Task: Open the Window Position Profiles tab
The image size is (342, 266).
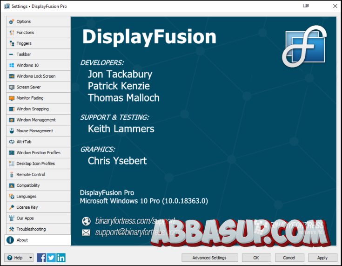Action: point(38,153)
